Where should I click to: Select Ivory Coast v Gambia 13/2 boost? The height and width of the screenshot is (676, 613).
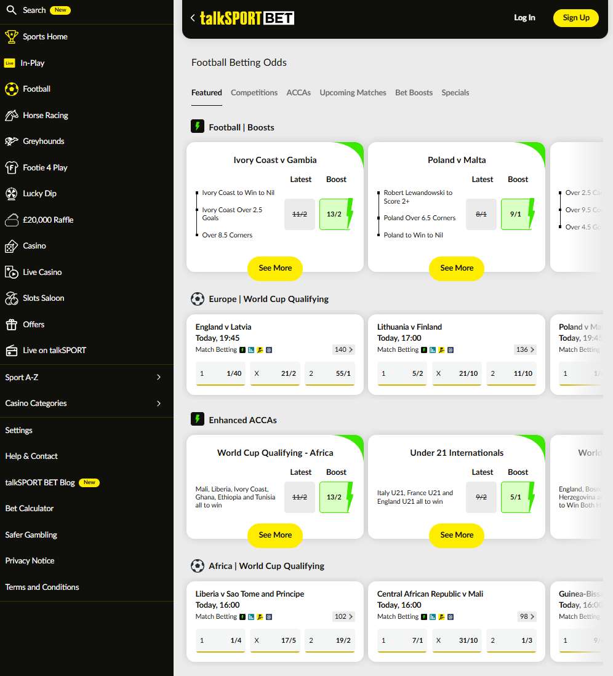pos(335,214)
